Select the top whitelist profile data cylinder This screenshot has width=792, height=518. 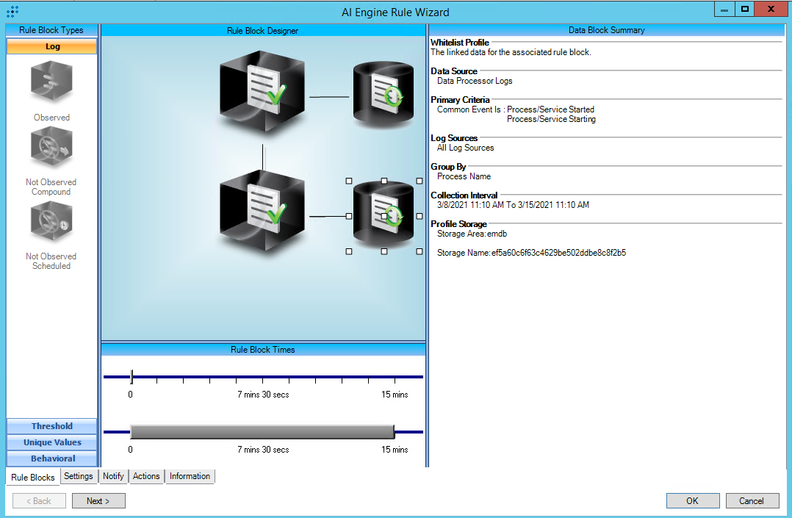(384, 95)
